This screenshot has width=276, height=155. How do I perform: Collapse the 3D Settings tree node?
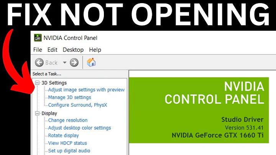(37, 83)
